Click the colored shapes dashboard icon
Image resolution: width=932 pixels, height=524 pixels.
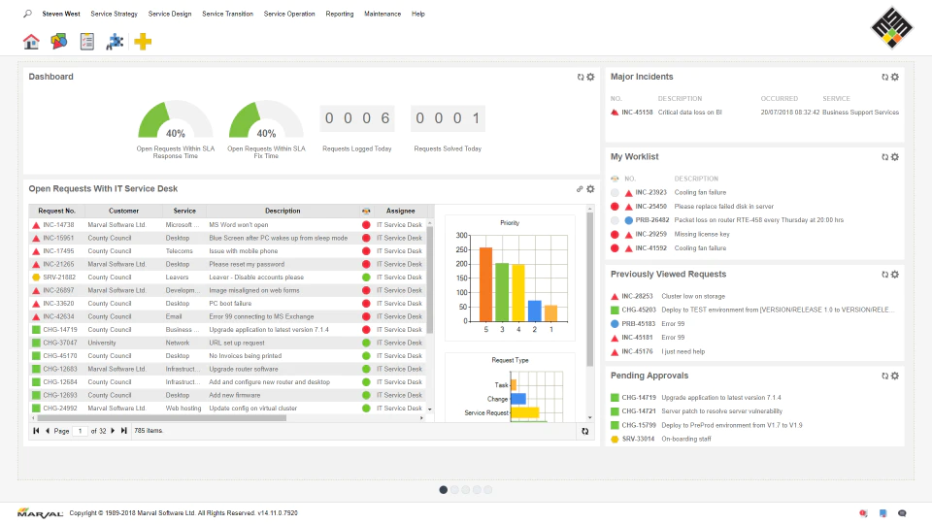coord(59,42)
